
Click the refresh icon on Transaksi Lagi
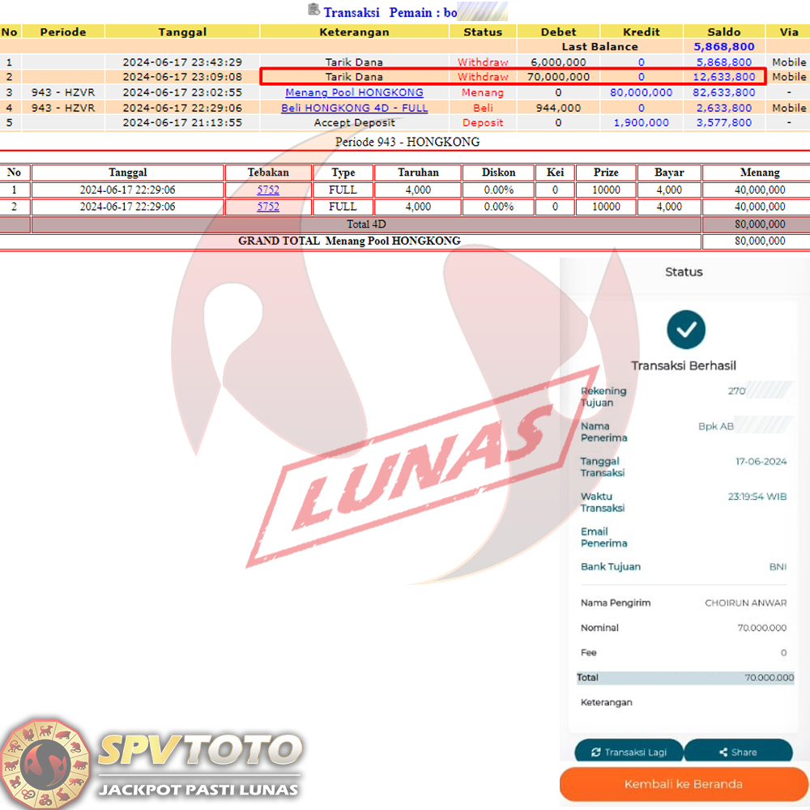pos(596,752)
